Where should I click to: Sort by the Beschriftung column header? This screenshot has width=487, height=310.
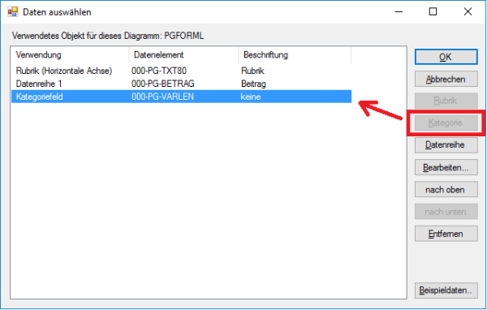point(295,55)
